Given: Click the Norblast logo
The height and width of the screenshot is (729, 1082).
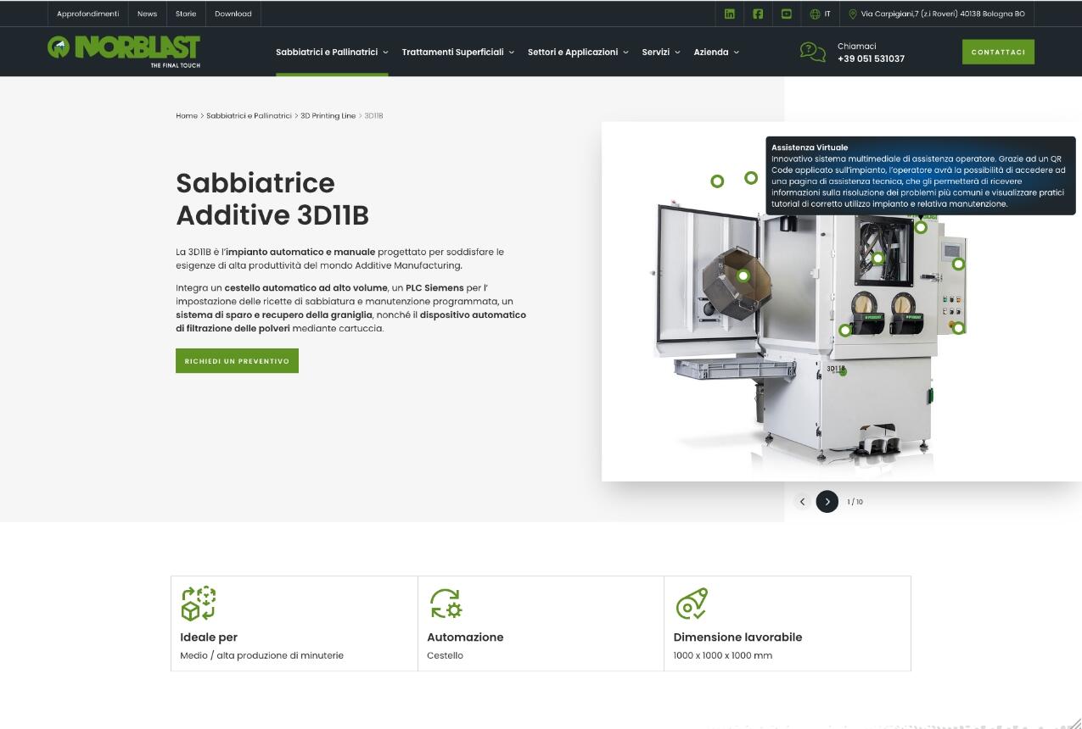Looking at the screenshot, I should click(123, 50).
